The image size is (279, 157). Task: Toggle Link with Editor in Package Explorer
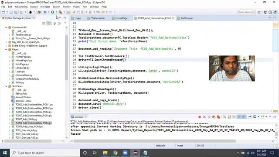tap(48, 23)
